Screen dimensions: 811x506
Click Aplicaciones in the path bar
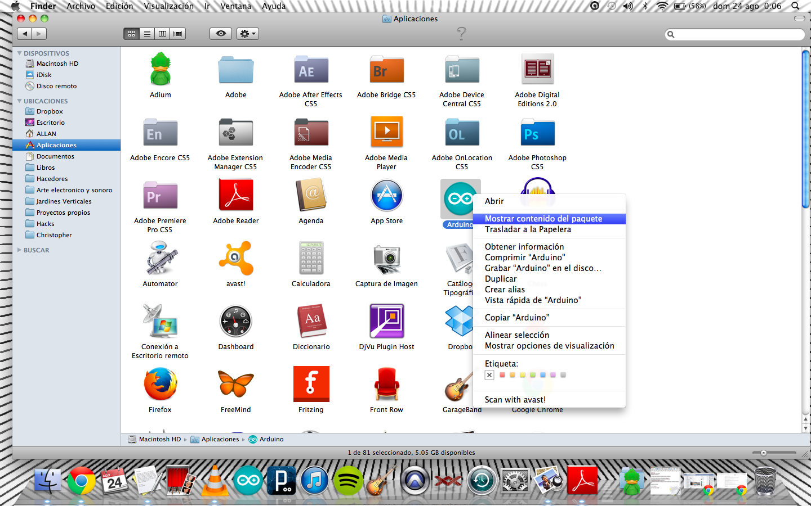[x=215, y=439]
